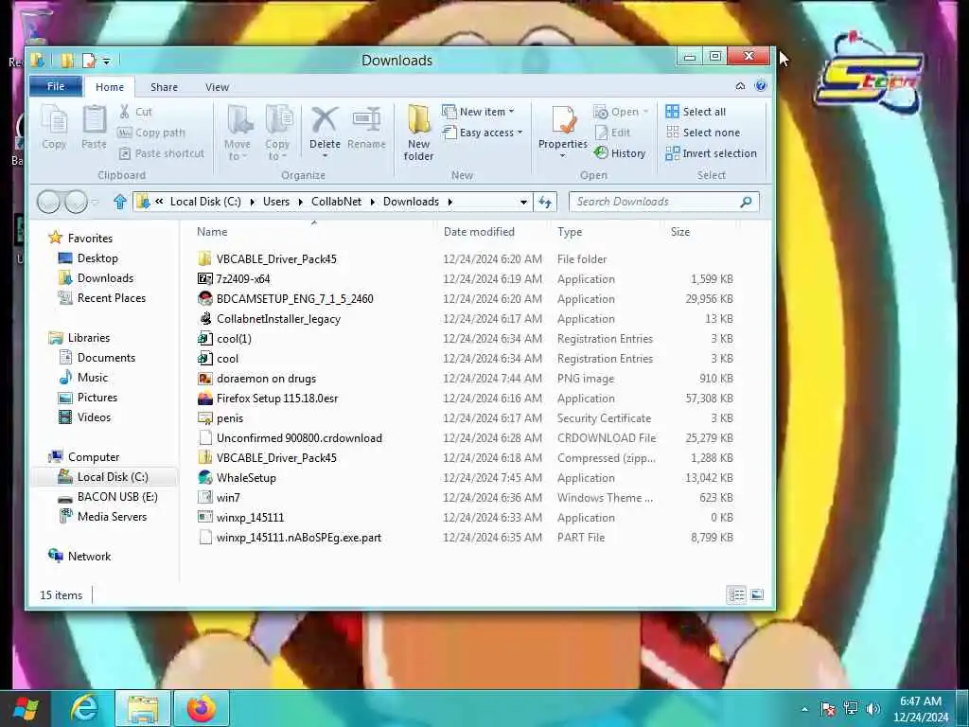
Task: Click Users in the address breadcrumb
Action: [275, 202]
